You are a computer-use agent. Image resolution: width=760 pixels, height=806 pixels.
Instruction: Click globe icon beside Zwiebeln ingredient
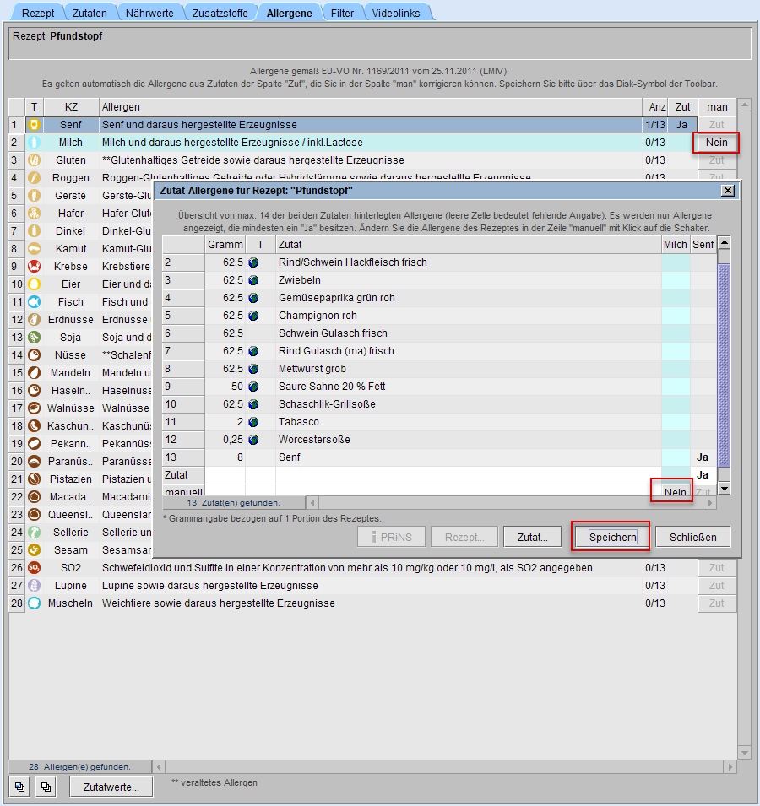(253, 280)
